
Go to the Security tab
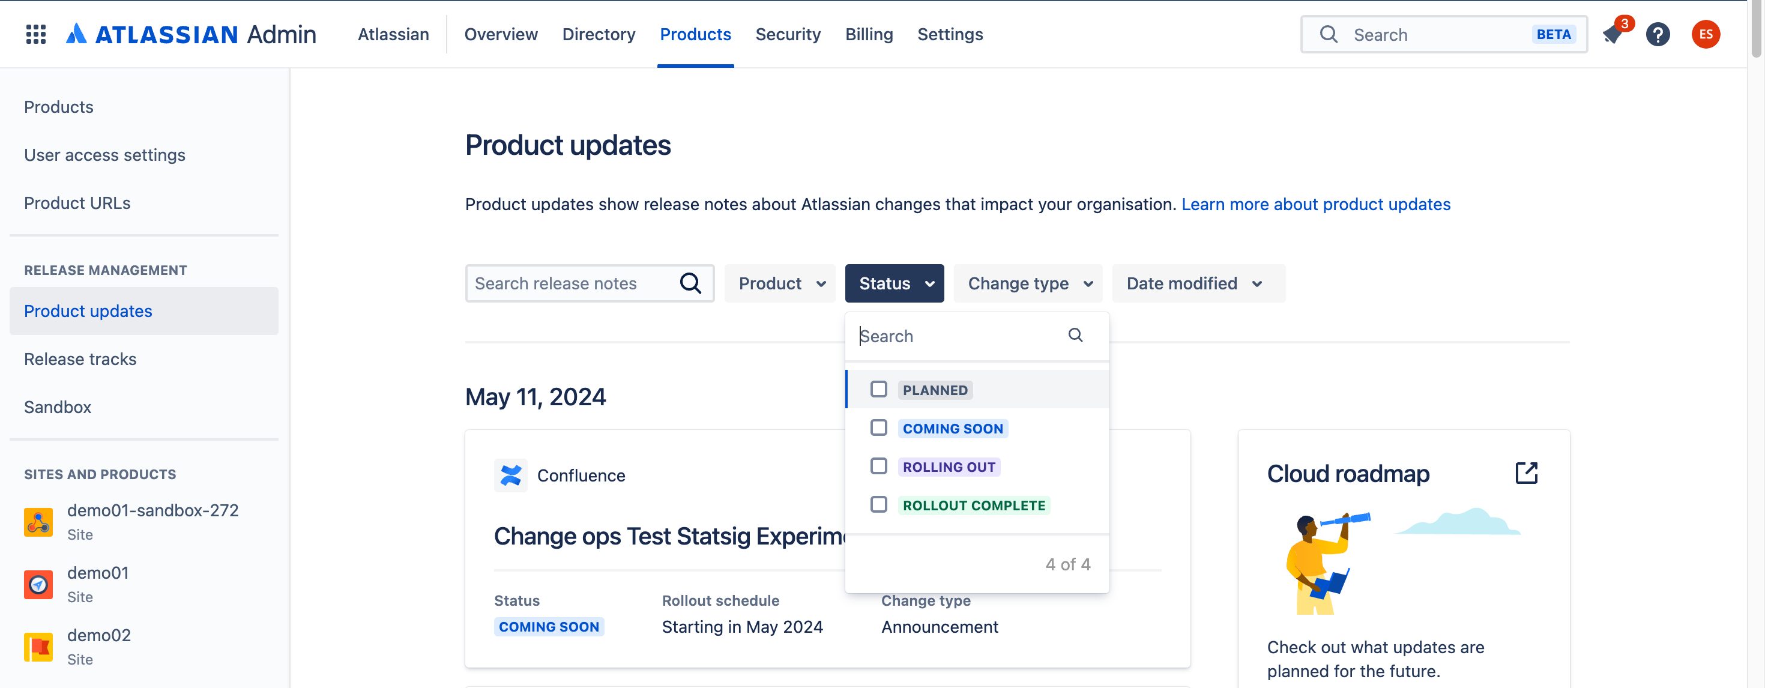click(788, 34)
